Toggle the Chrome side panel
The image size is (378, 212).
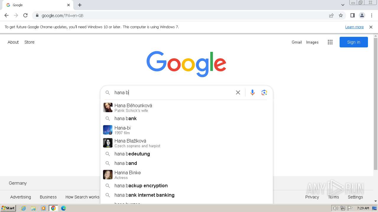(x=353, y=15)
